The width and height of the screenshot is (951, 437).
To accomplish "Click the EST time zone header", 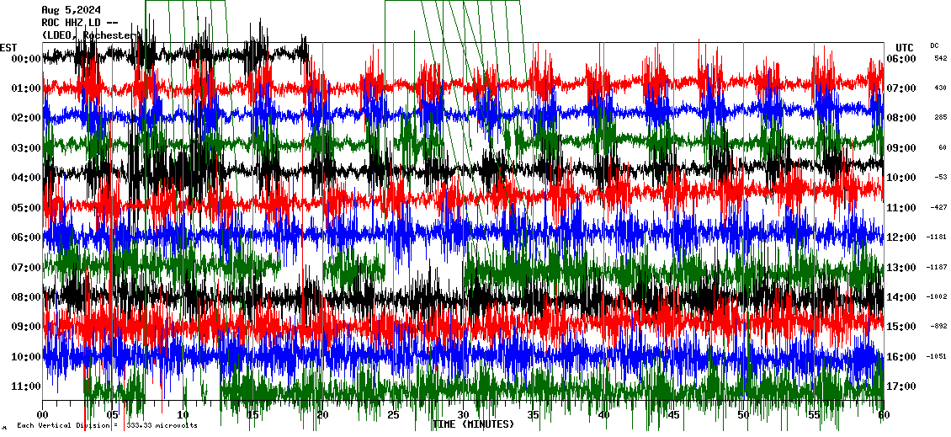I will click(8, 47).
